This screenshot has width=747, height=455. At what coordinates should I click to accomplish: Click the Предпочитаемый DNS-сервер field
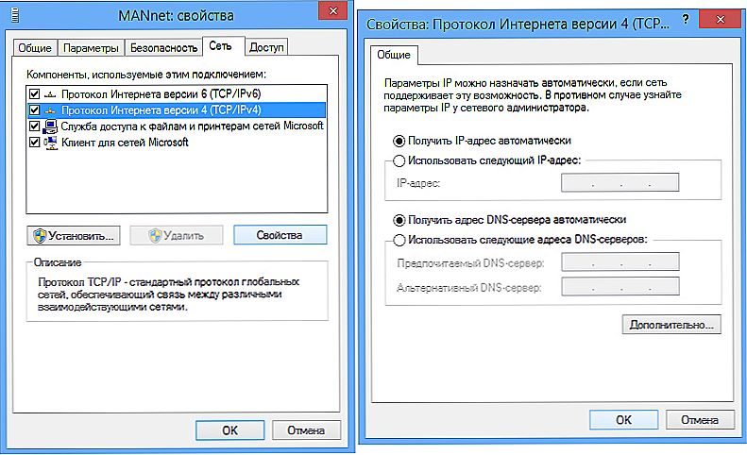click(x=620, y=262)
